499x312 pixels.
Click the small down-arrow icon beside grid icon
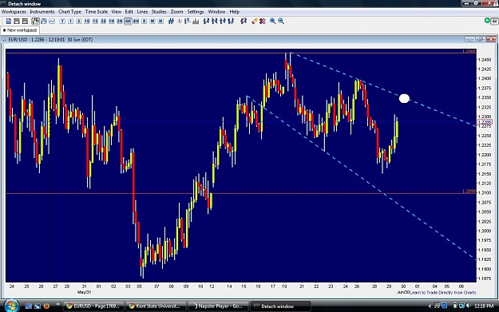point(180,22)
